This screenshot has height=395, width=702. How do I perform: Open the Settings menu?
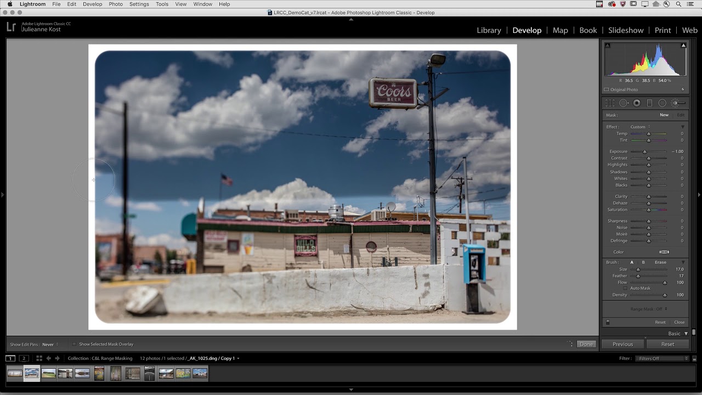[x=139, y=4]
